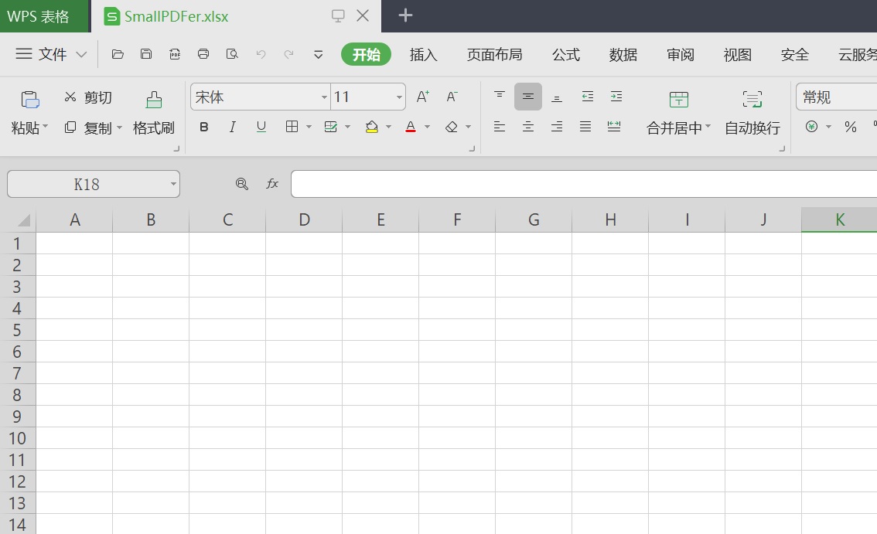Toggle middle vertical alignment
The width and height of the screenshot is (877, 534).
pos(528,96)
